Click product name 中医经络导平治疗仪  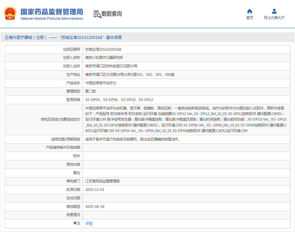(x=101, y=83)
